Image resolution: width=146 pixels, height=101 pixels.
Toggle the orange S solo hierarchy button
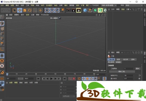pyautogui.click(x=2, y=61)
